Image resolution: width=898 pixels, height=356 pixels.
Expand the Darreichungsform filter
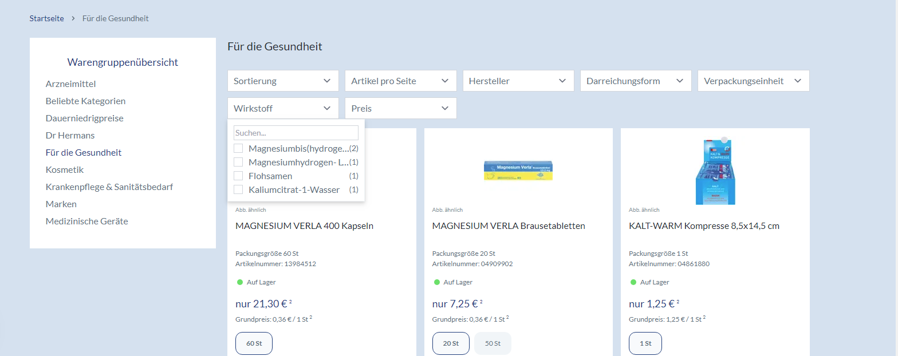635,81
